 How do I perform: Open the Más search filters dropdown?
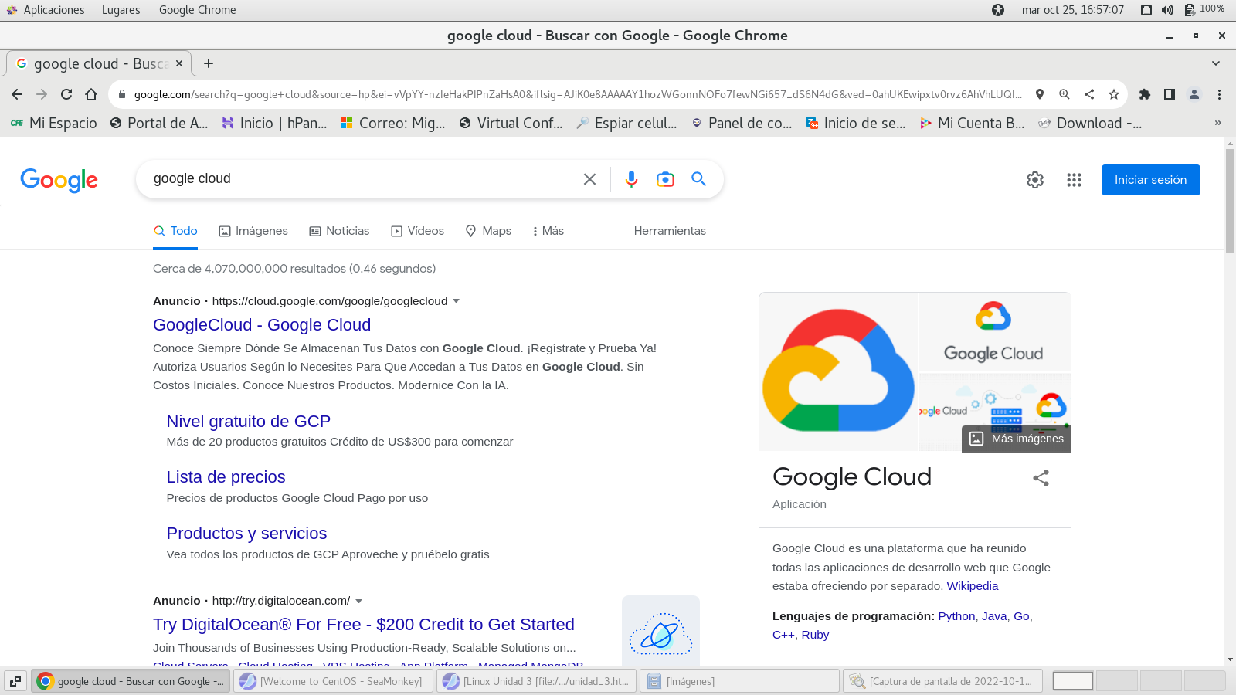pos(548,231)
